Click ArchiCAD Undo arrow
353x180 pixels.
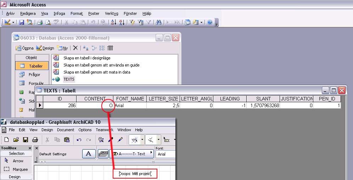coord(79,140)
